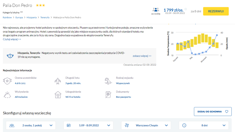Screen dimensions: 235x132
Task: Click the calendar icon in the date selector
Action: point(69,125)
